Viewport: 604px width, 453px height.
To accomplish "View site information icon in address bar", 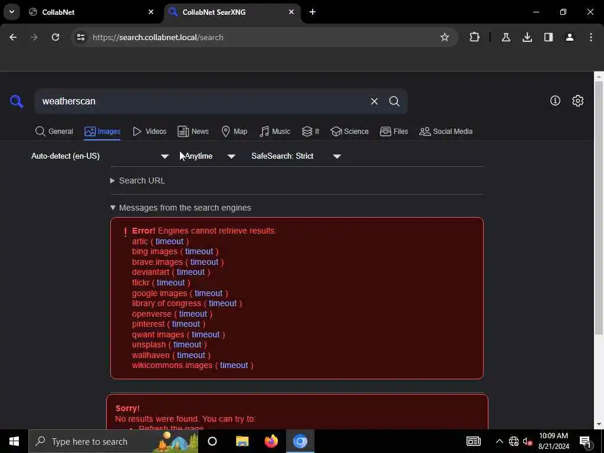I will pyautogui.click(x=80, y=37).
